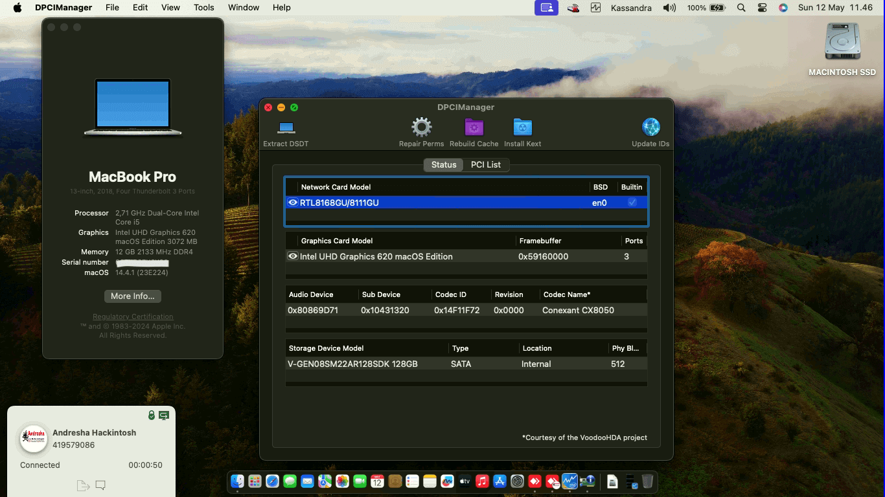Viewport: 885px width, 497px height.
Task: Click the codec ID 0x14F11F72
Action: (457, 310)
